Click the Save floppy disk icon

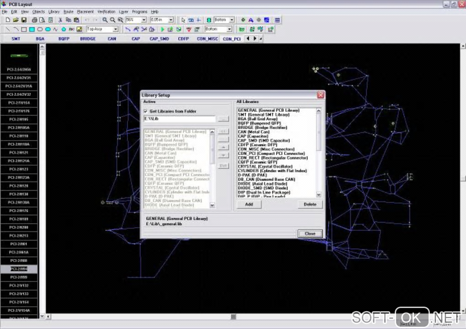tap(24, 20)
